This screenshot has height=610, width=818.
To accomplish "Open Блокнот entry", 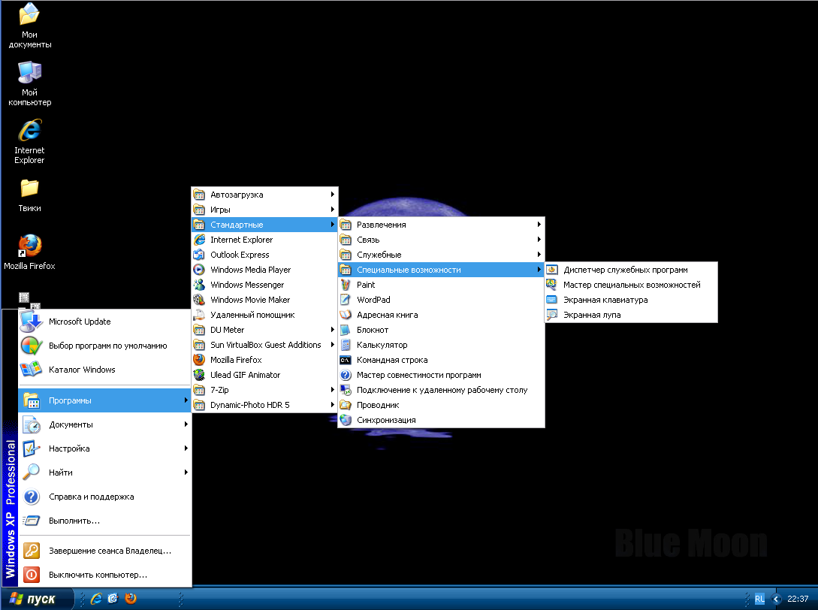I will (x=442, y=330).
